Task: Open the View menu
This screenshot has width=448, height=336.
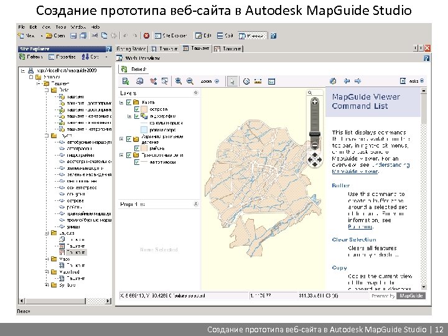Action: tap(46, 27)
